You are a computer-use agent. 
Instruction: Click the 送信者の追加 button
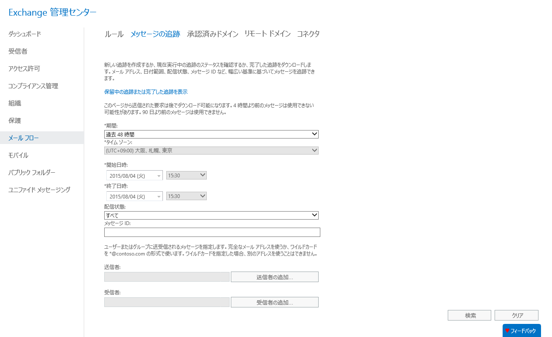click(274, 277)
